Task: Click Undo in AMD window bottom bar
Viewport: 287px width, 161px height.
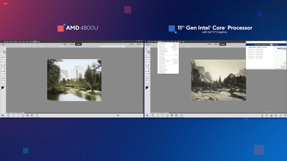Action: (13, 115)
